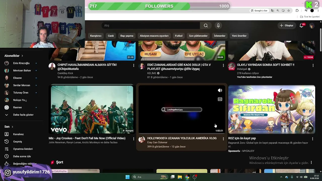Open options for the CHIPS'İ HAVALİMANINDAN video
322x181 pixels.
coord(134,65)
